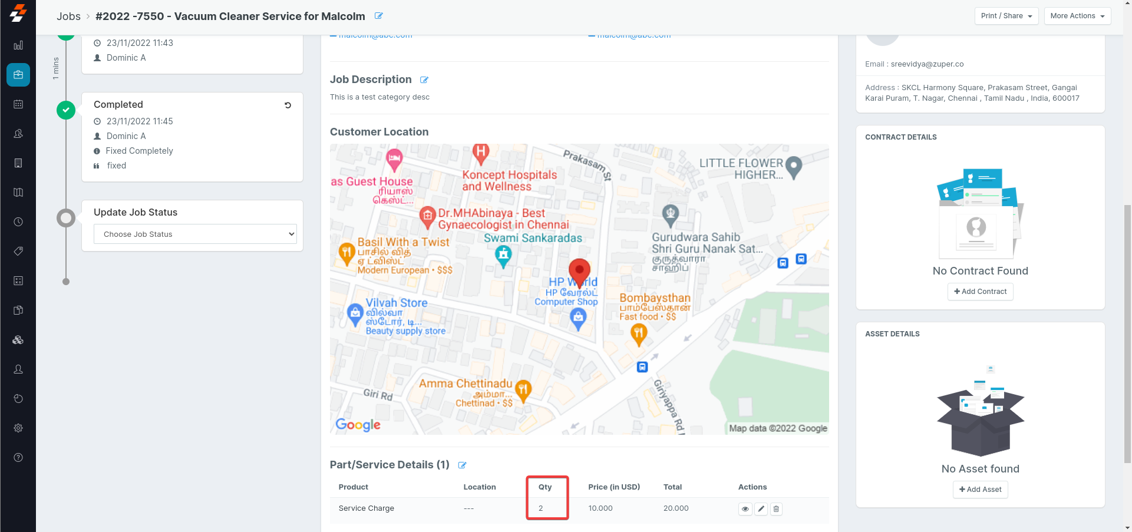1132x532 pixels.
Task: View the Service Charge row details
Action: tap(745, 509)
